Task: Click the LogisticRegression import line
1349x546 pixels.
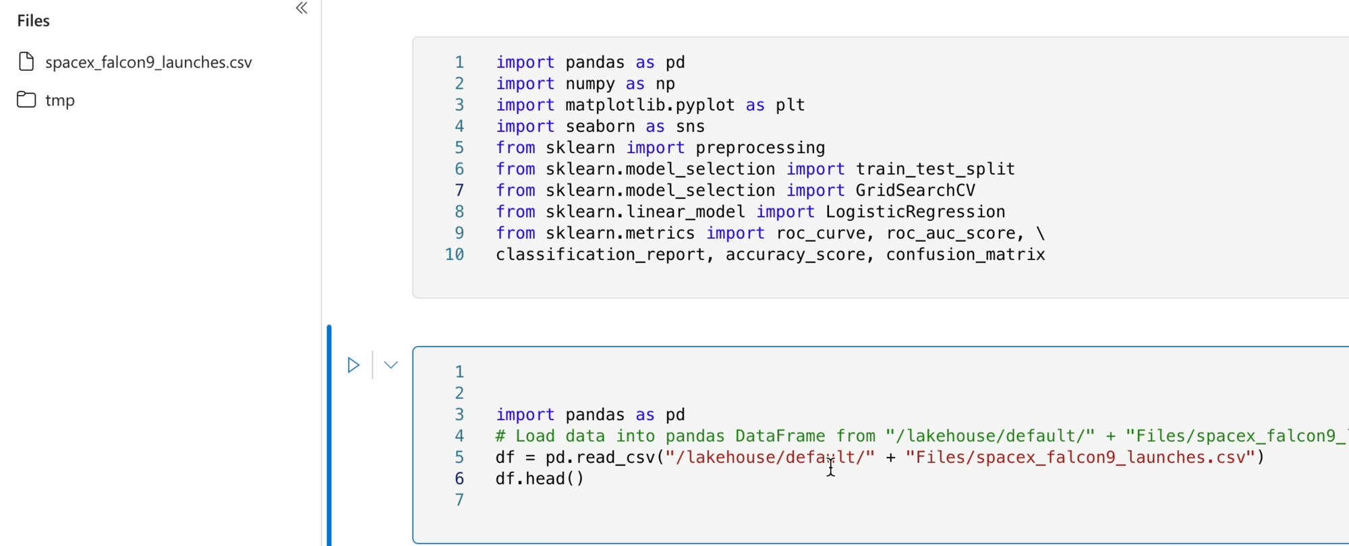Action: click(x=750, y=212)
